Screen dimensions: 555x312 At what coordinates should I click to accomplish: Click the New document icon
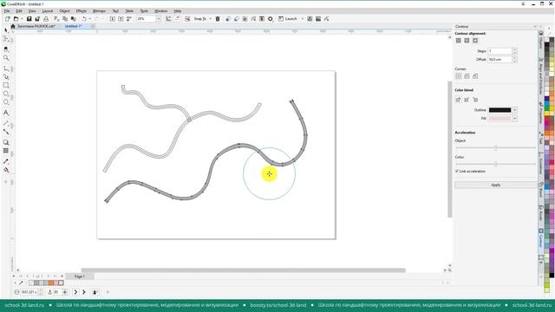(8, 19)
